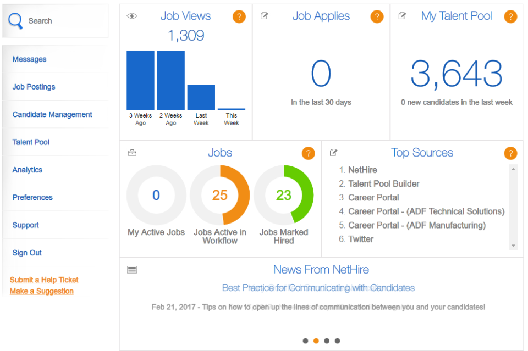The height and width of the screenshot is (351, 528).
Task: Open help for My Talent Pool widget
Action: 510,16
